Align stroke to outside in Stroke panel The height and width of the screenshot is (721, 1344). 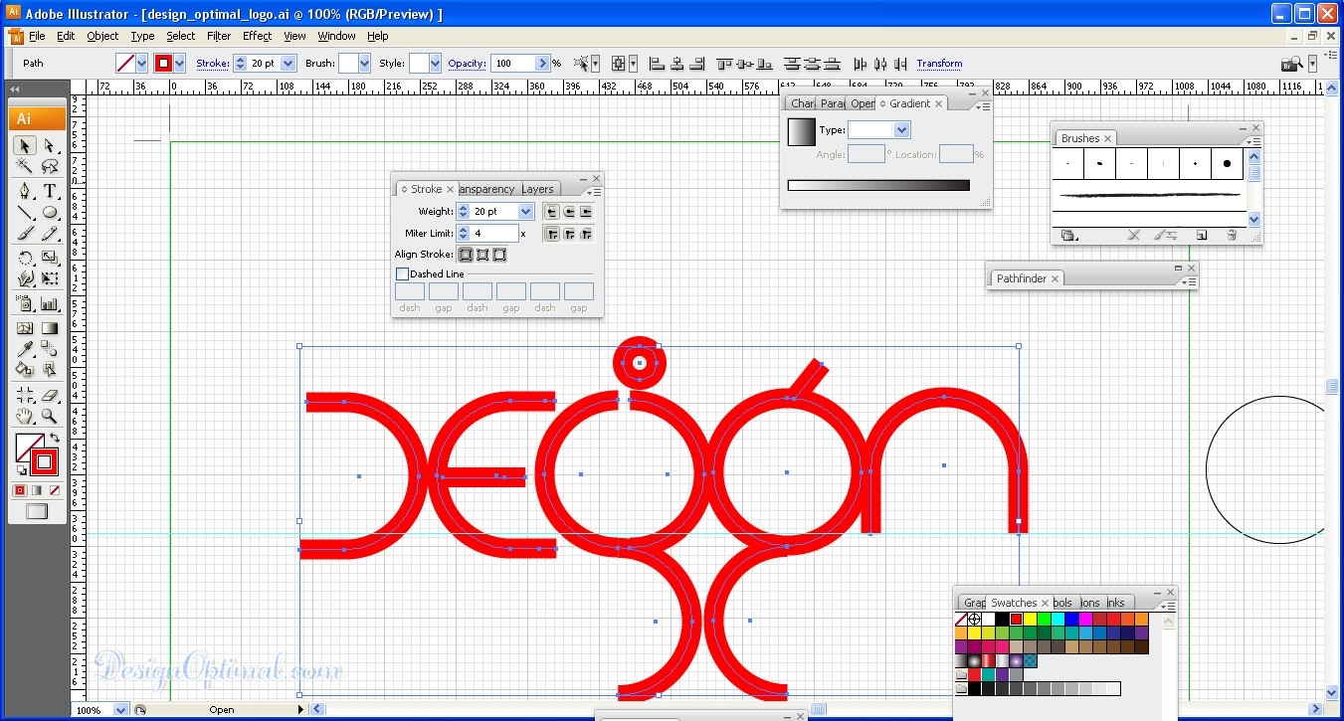coord(499,255)
